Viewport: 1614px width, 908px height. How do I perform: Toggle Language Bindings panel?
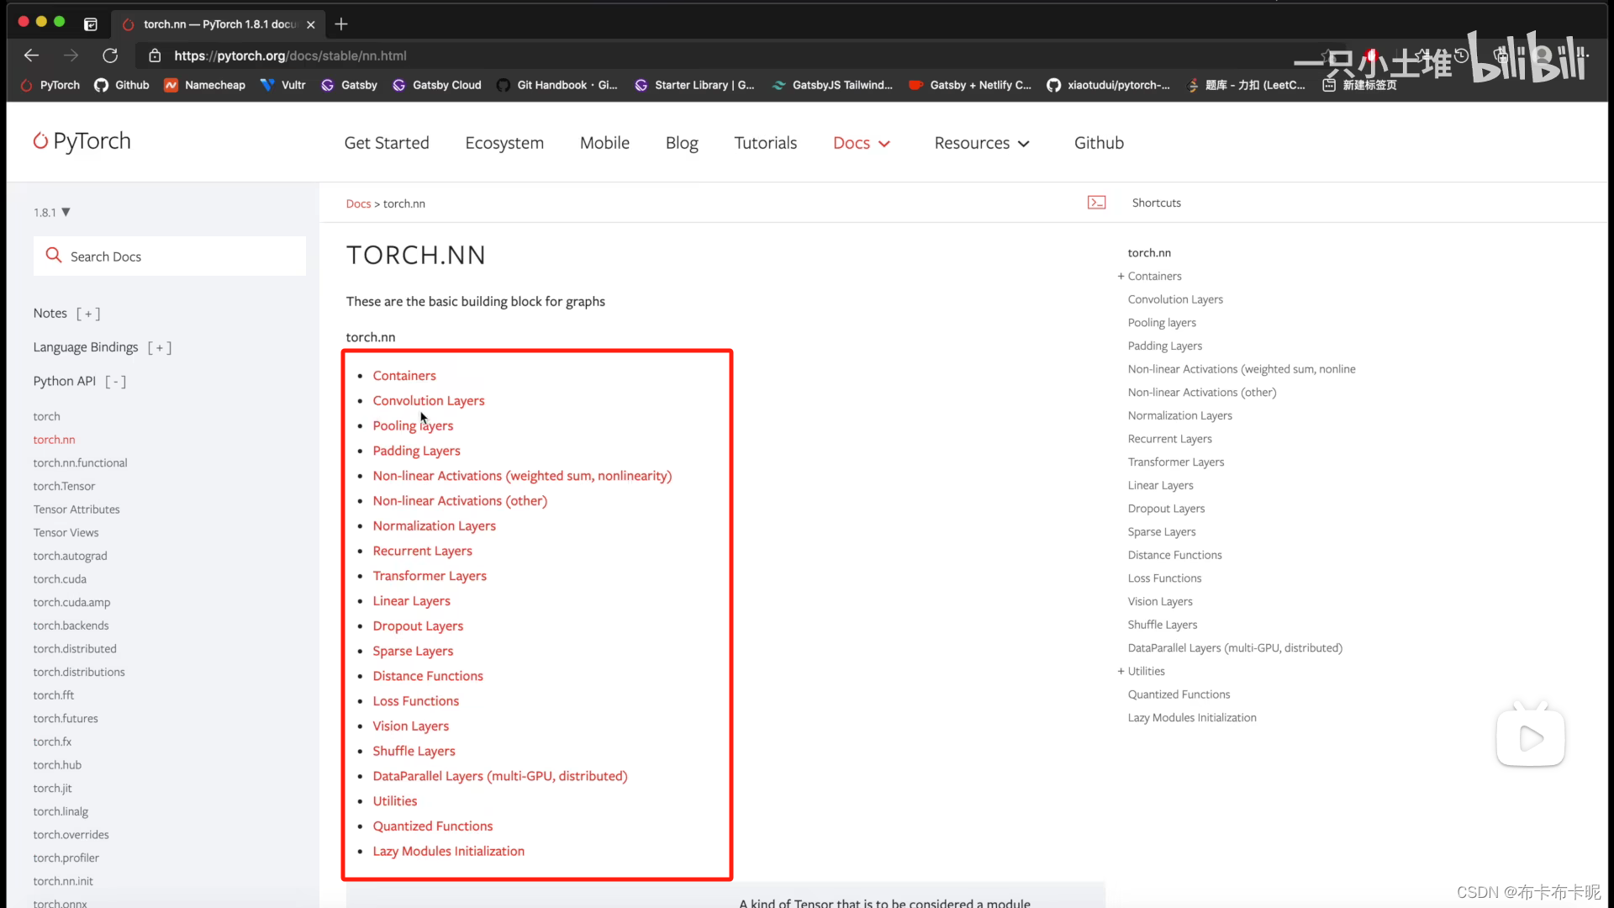[x=161, y=346]
